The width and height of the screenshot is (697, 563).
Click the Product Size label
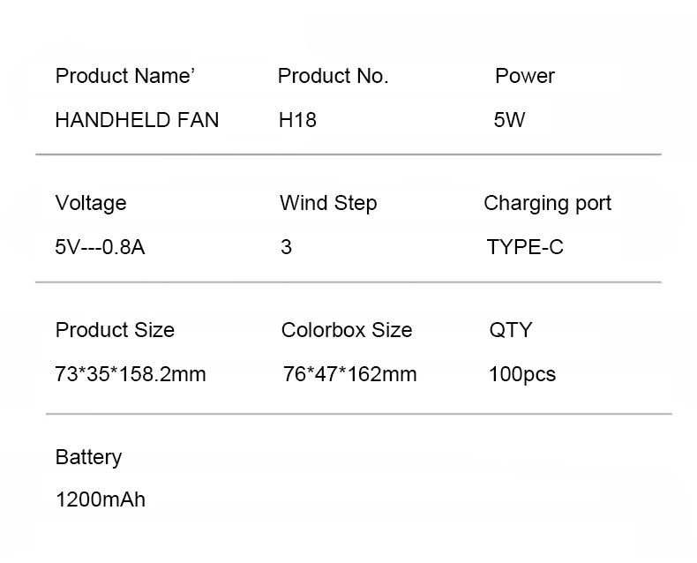point(115,330)
